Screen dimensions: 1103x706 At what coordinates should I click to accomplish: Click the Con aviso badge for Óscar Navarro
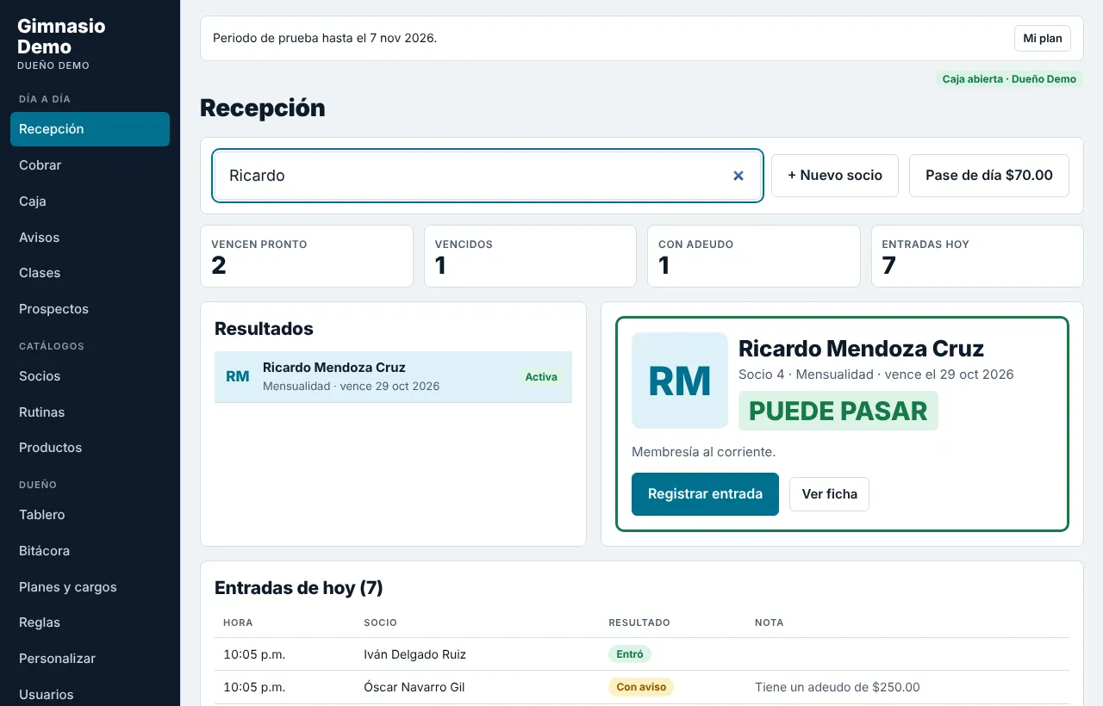click(640, 687)
